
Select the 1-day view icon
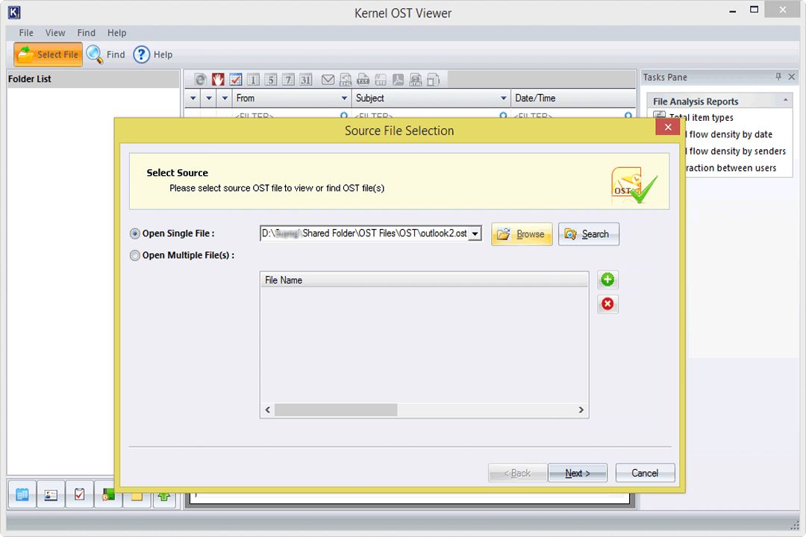[253, 80]
